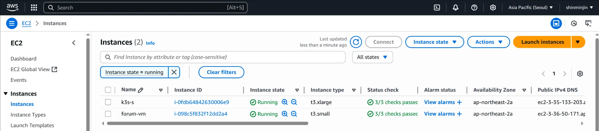Zoom-in filter icon for forum-vm state
The height and width of the screenshot is (131, 599).
pos(285,114)
